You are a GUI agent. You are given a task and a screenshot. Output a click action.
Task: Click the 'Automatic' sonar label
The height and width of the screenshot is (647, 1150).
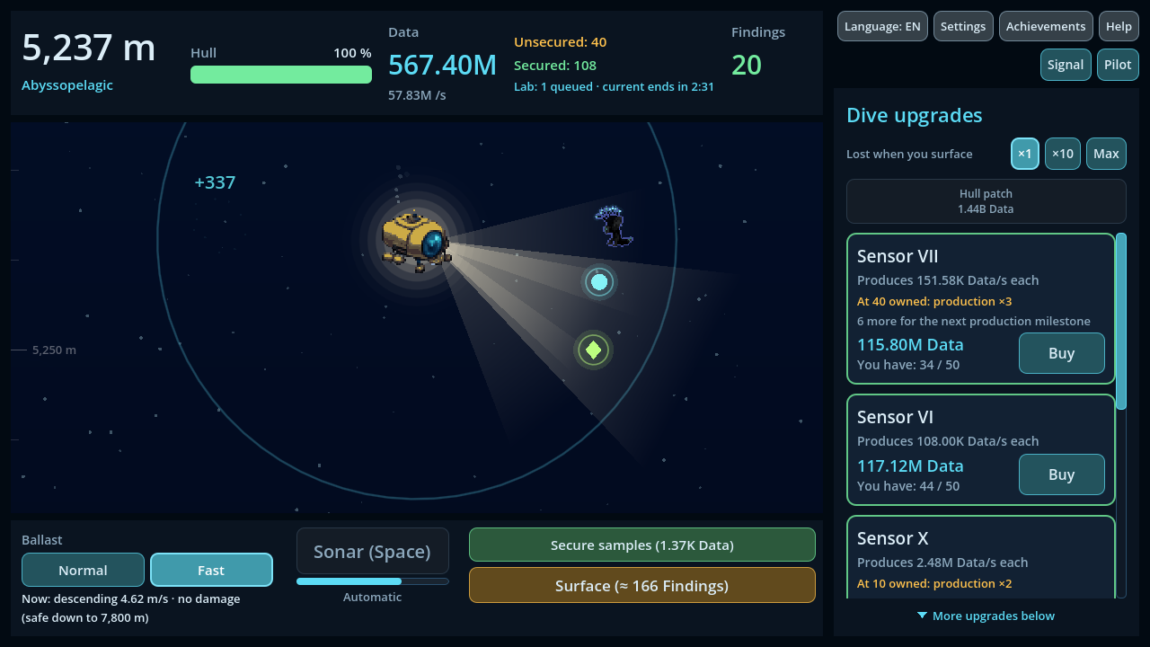click(x=373, y=597)
